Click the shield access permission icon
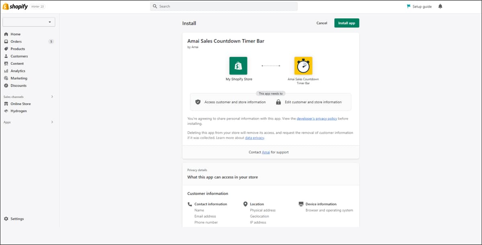Screen dimensions: 482x245 [198, 102]
